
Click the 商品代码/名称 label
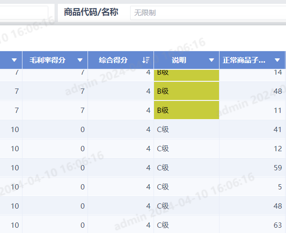click(91, 12)
